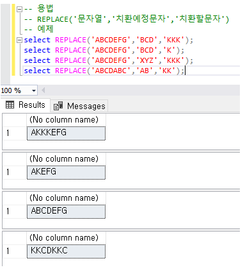Place cursor in line with 'BCD','KKK'

tap(108, 40)
